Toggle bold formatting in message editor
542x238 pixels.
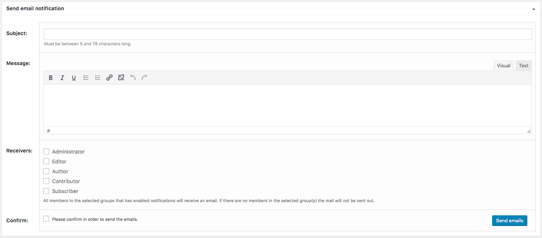tap(51, 78)
